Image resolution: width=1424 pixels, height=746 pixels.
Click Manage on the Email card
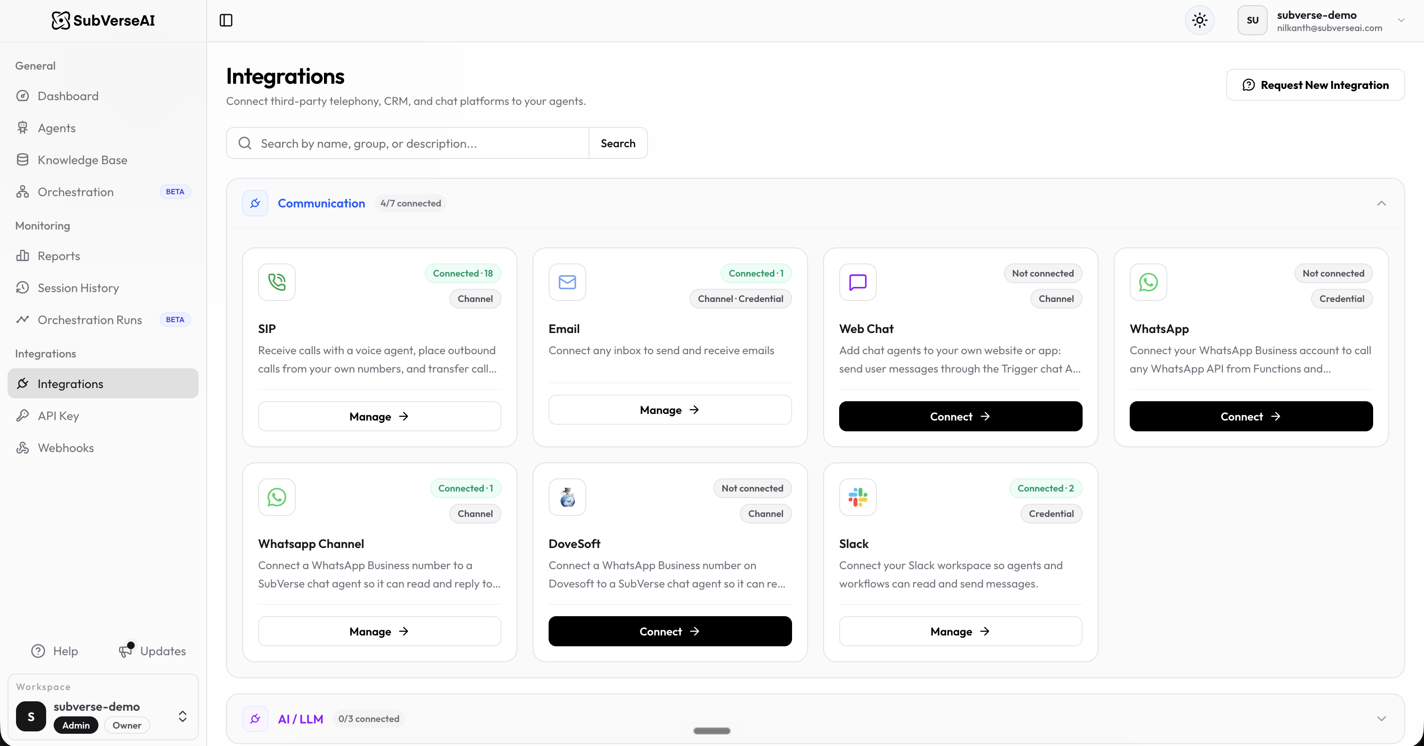click(x=670, y=410)
